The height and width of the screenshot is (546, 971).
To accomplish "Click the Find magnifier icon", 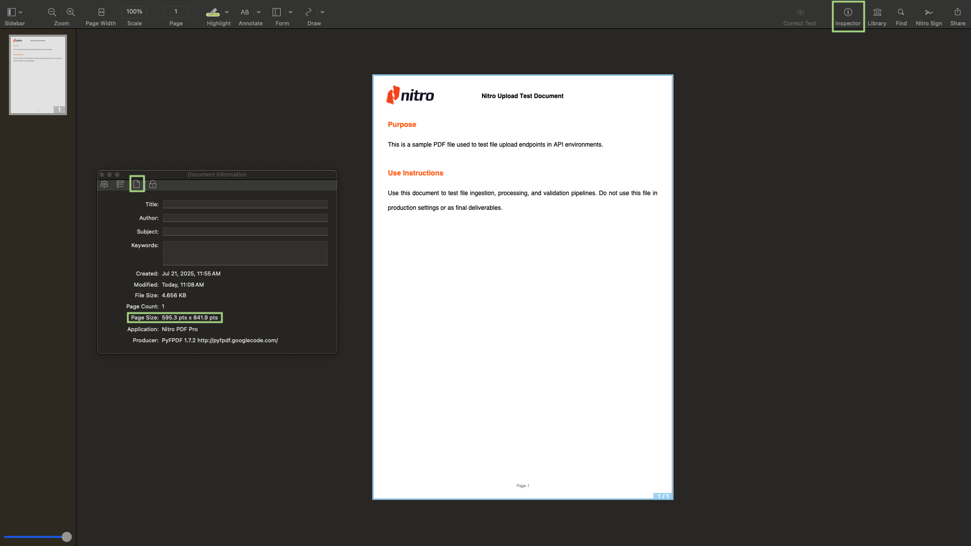I will [x=901, y=12].
